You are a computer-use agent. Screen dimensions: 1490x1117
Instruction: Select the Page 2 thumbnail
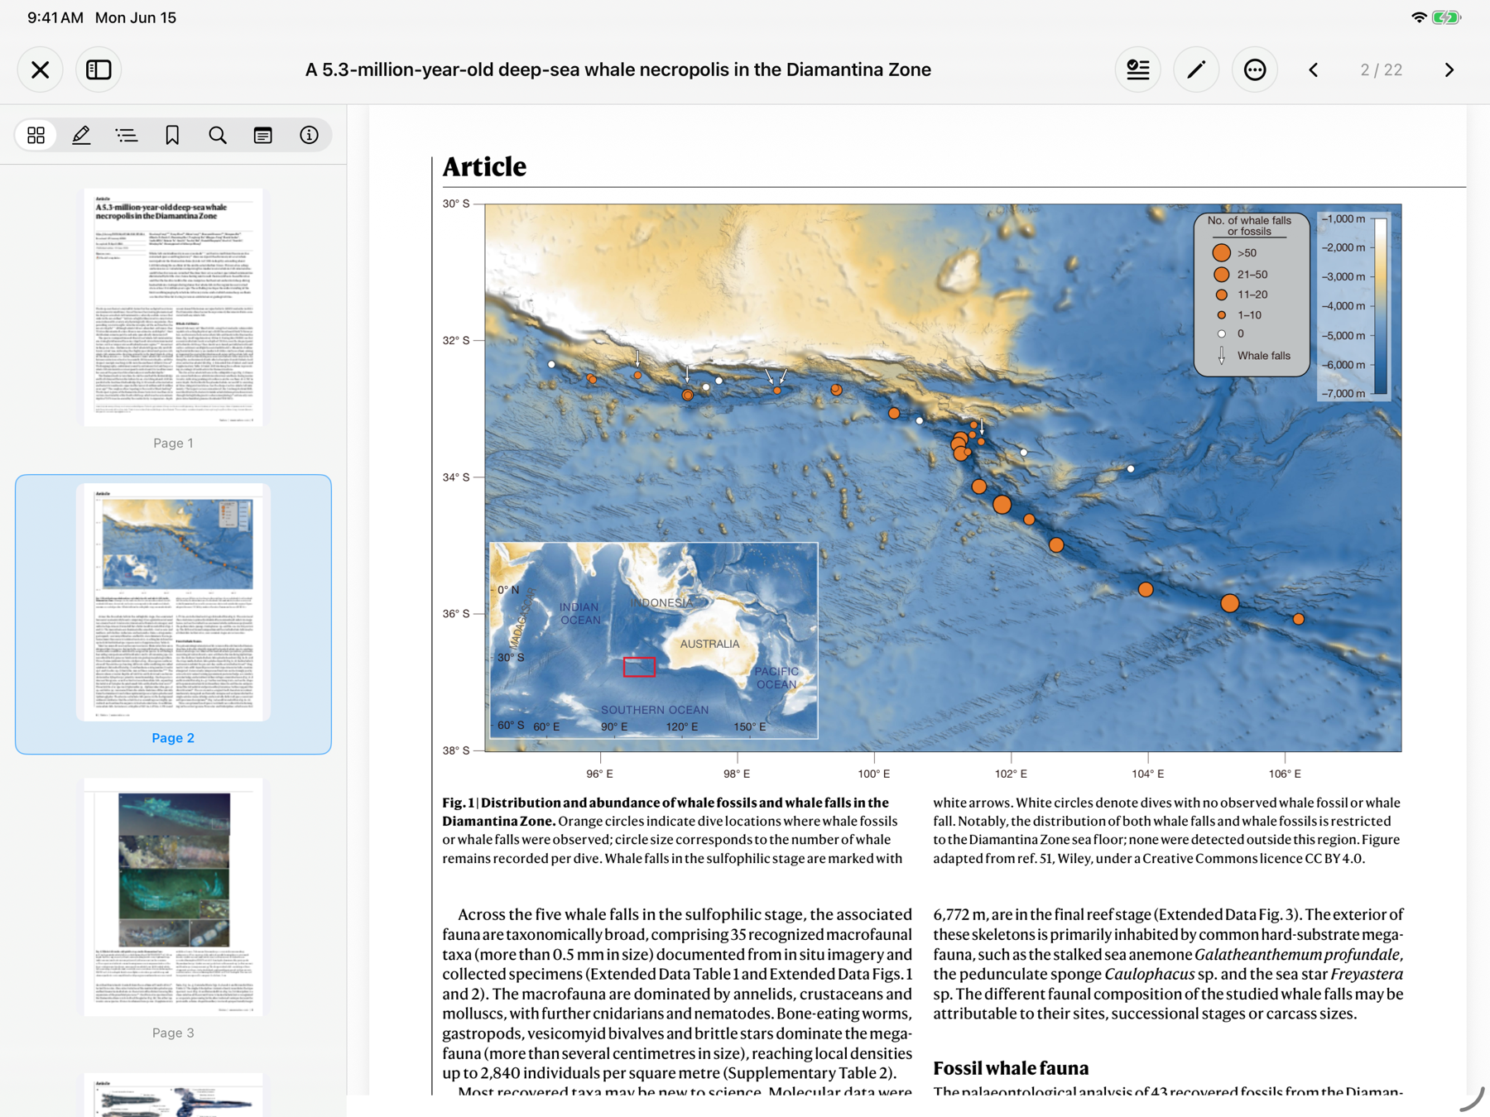[173, 602]
